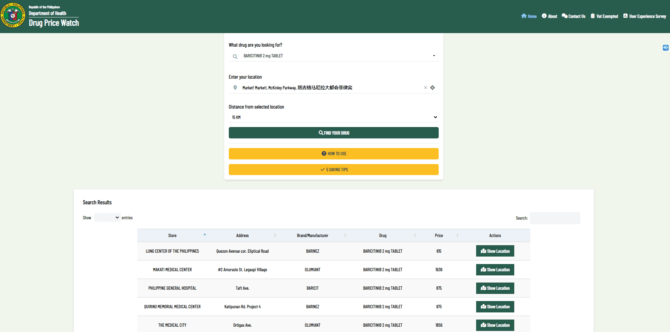Image resolution: width=670 pixels, height=332 pixels.
Task: Open the About page link
Action: pyautogui.click(x=550, y=16)
